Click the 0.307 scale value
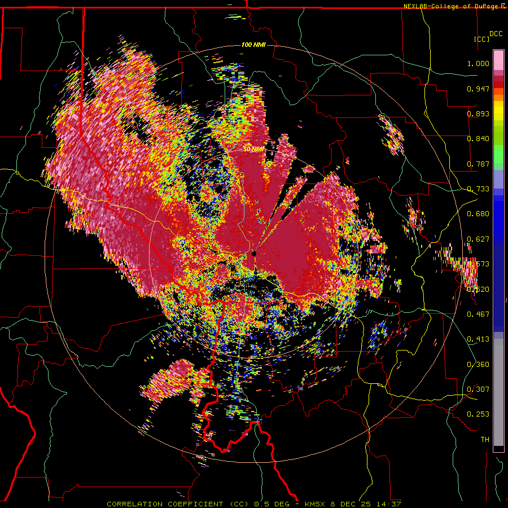 click(478, 389)
